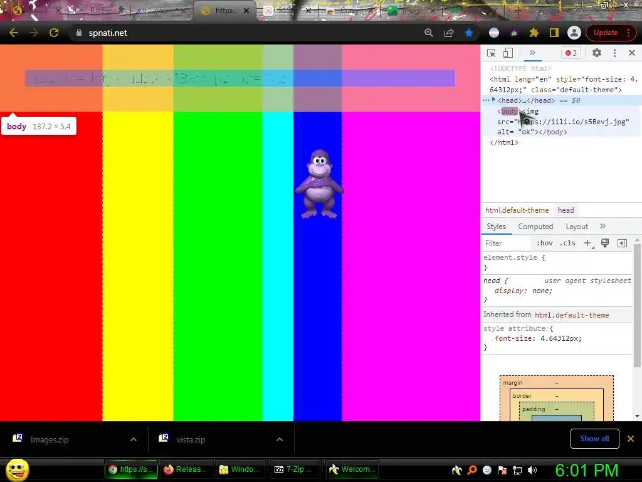Open the DevTools customize three-dot menu
The width and height of the screenshot is (642, 482).
pyautogui.click(x=614, y=53)
